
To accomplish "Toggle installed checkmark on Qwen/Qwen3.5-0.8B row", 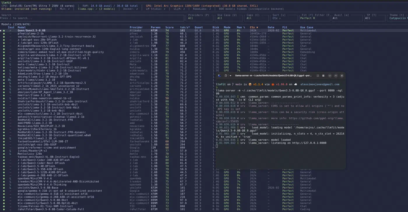I will [10, 31].
